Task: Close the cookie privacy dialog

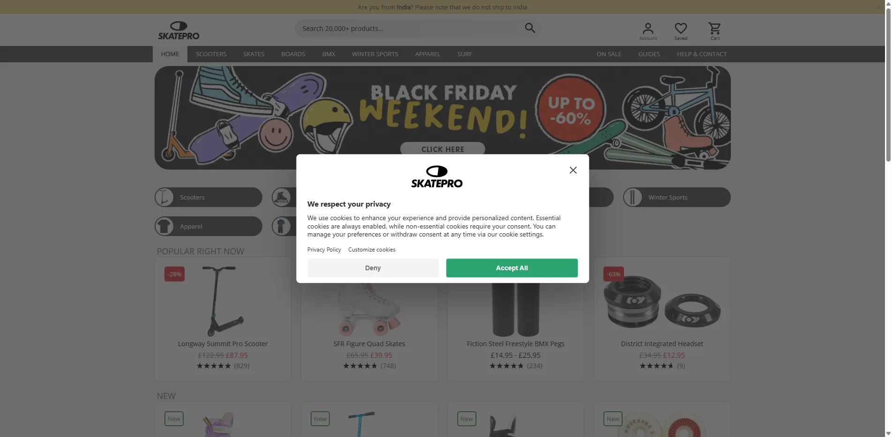Action: pos(572,170)
